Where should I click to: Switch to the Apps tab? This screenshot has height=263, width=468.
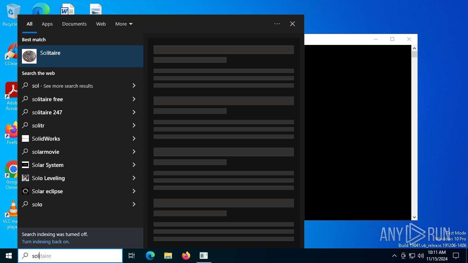click(x=47, y=24)
